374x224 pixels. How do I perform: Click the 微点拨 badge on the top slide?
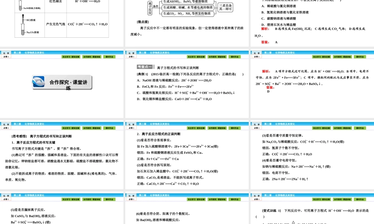pyautogui.click(x=143, y=22)
